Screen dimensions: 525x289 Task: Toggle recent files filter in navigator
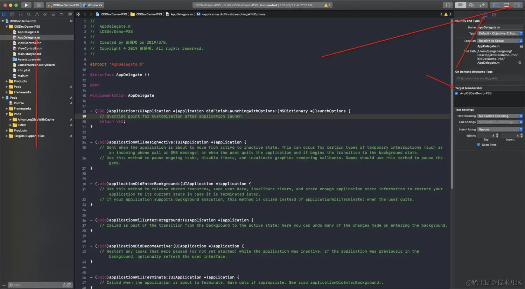tap(65, 285)
